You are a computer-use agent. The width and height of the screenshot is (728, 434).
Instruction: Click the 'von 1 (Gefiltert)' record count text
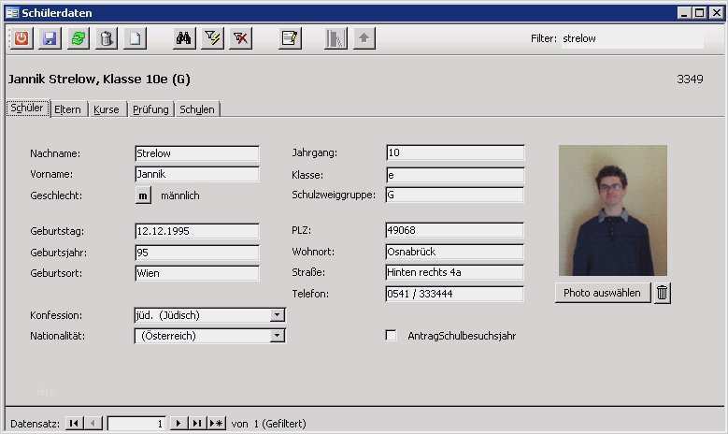pyautogui.click(x=269, y=424)
